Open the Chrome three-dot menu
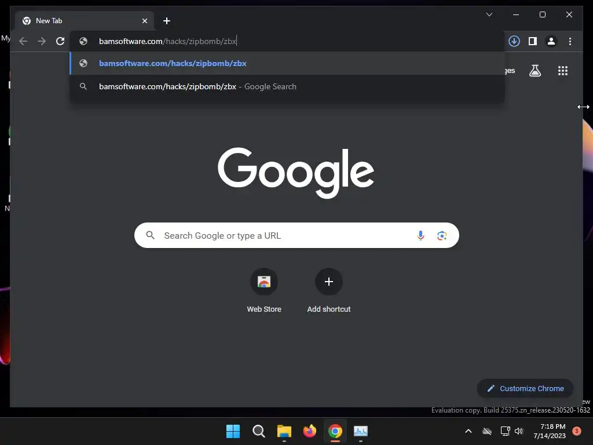Screen dimensions: 593x445 (x=570, y=41)
